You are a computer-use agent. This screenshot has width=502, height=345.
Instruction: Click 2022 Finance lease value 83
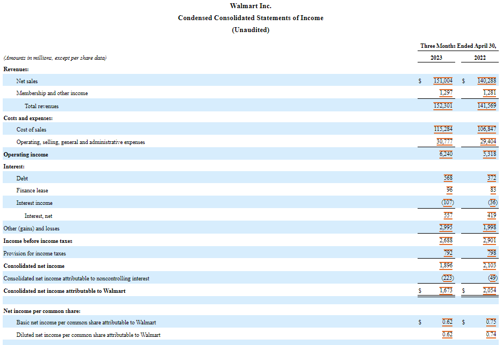493,190
